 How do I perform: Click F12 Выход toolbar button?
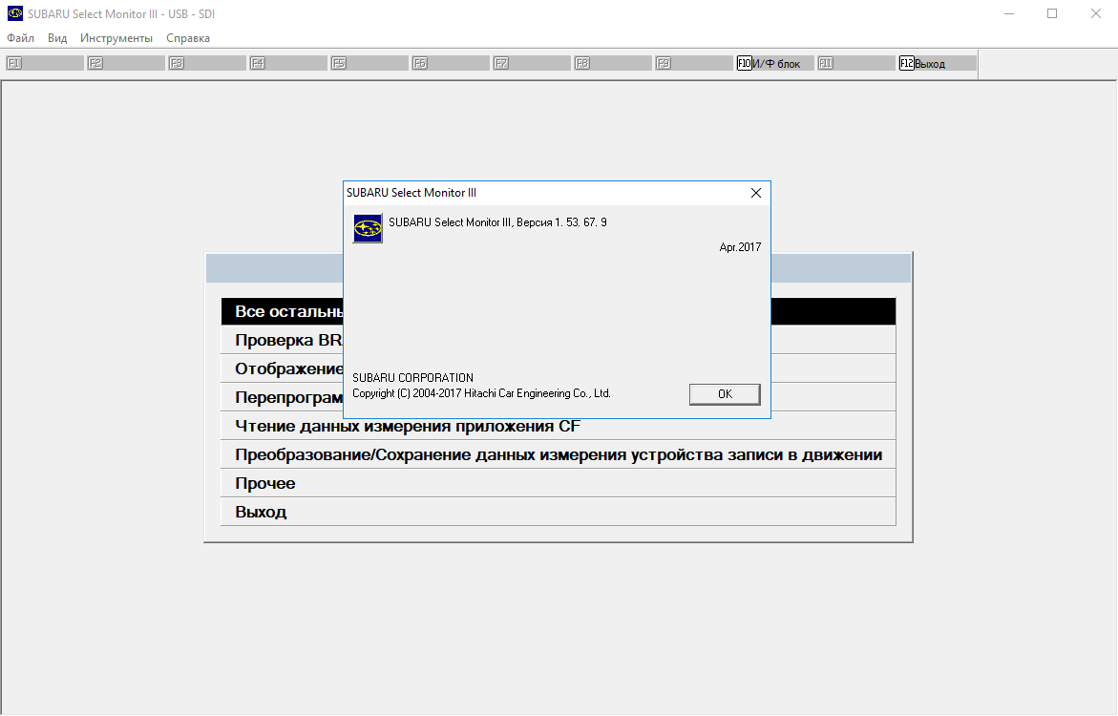[x=937, y=63]
